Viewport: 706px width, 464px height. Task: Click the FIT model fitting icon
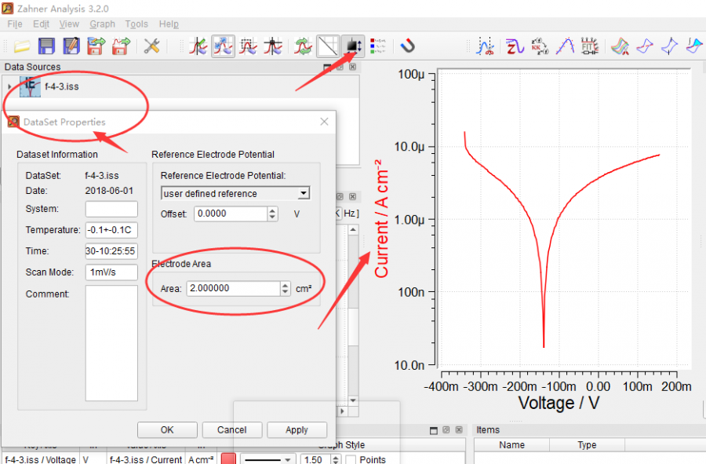tap(589, 46)
